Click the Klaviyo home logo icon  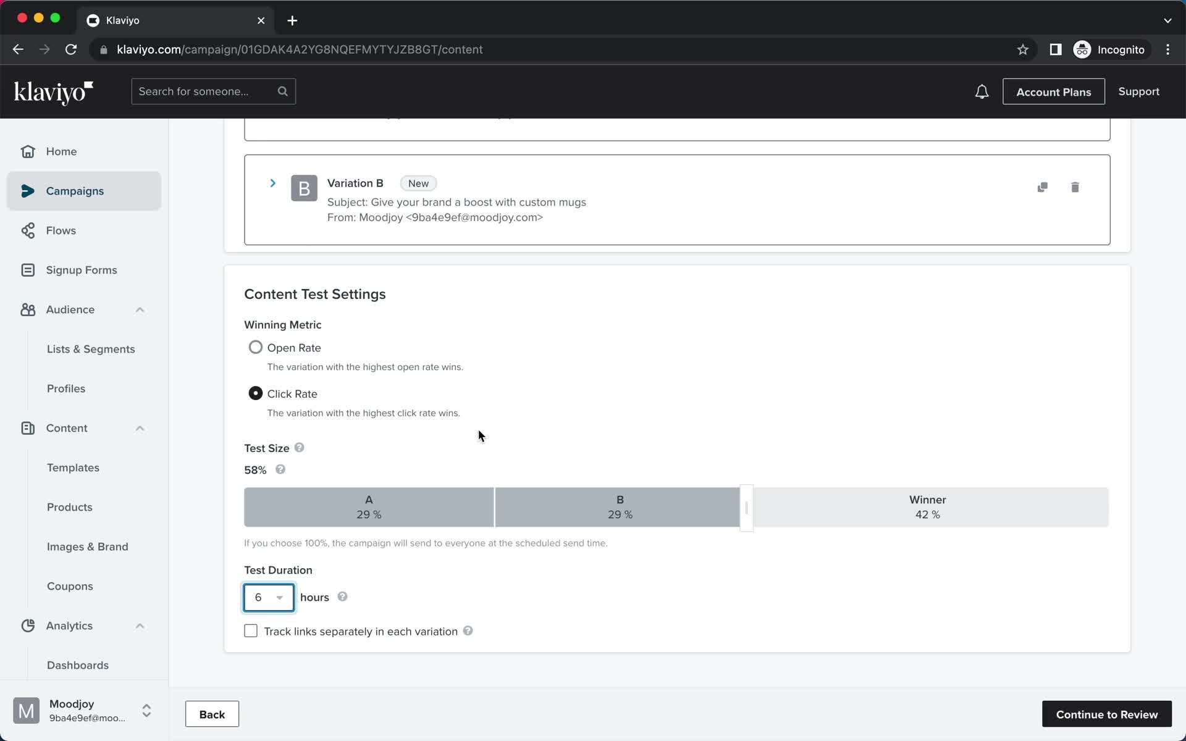53,91
